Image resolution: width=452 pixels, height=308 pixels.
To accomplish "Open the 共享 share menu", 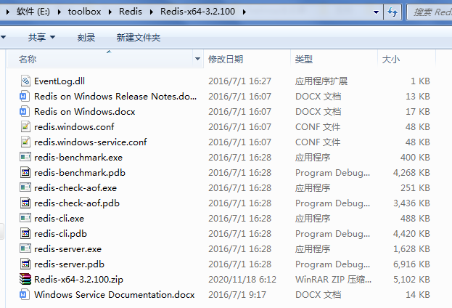I will click(41, 37).
